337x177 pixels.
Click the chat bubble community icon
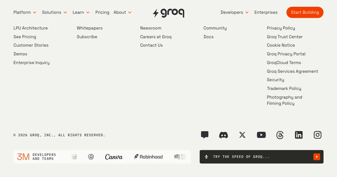coord(205,135)
